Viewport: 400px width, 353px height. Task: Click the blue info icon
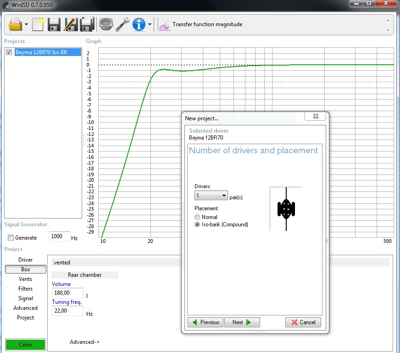[139, 24]
